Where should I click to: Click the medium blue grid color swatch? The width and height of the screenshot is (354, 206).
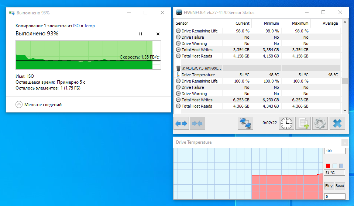(x=341, y=166)
